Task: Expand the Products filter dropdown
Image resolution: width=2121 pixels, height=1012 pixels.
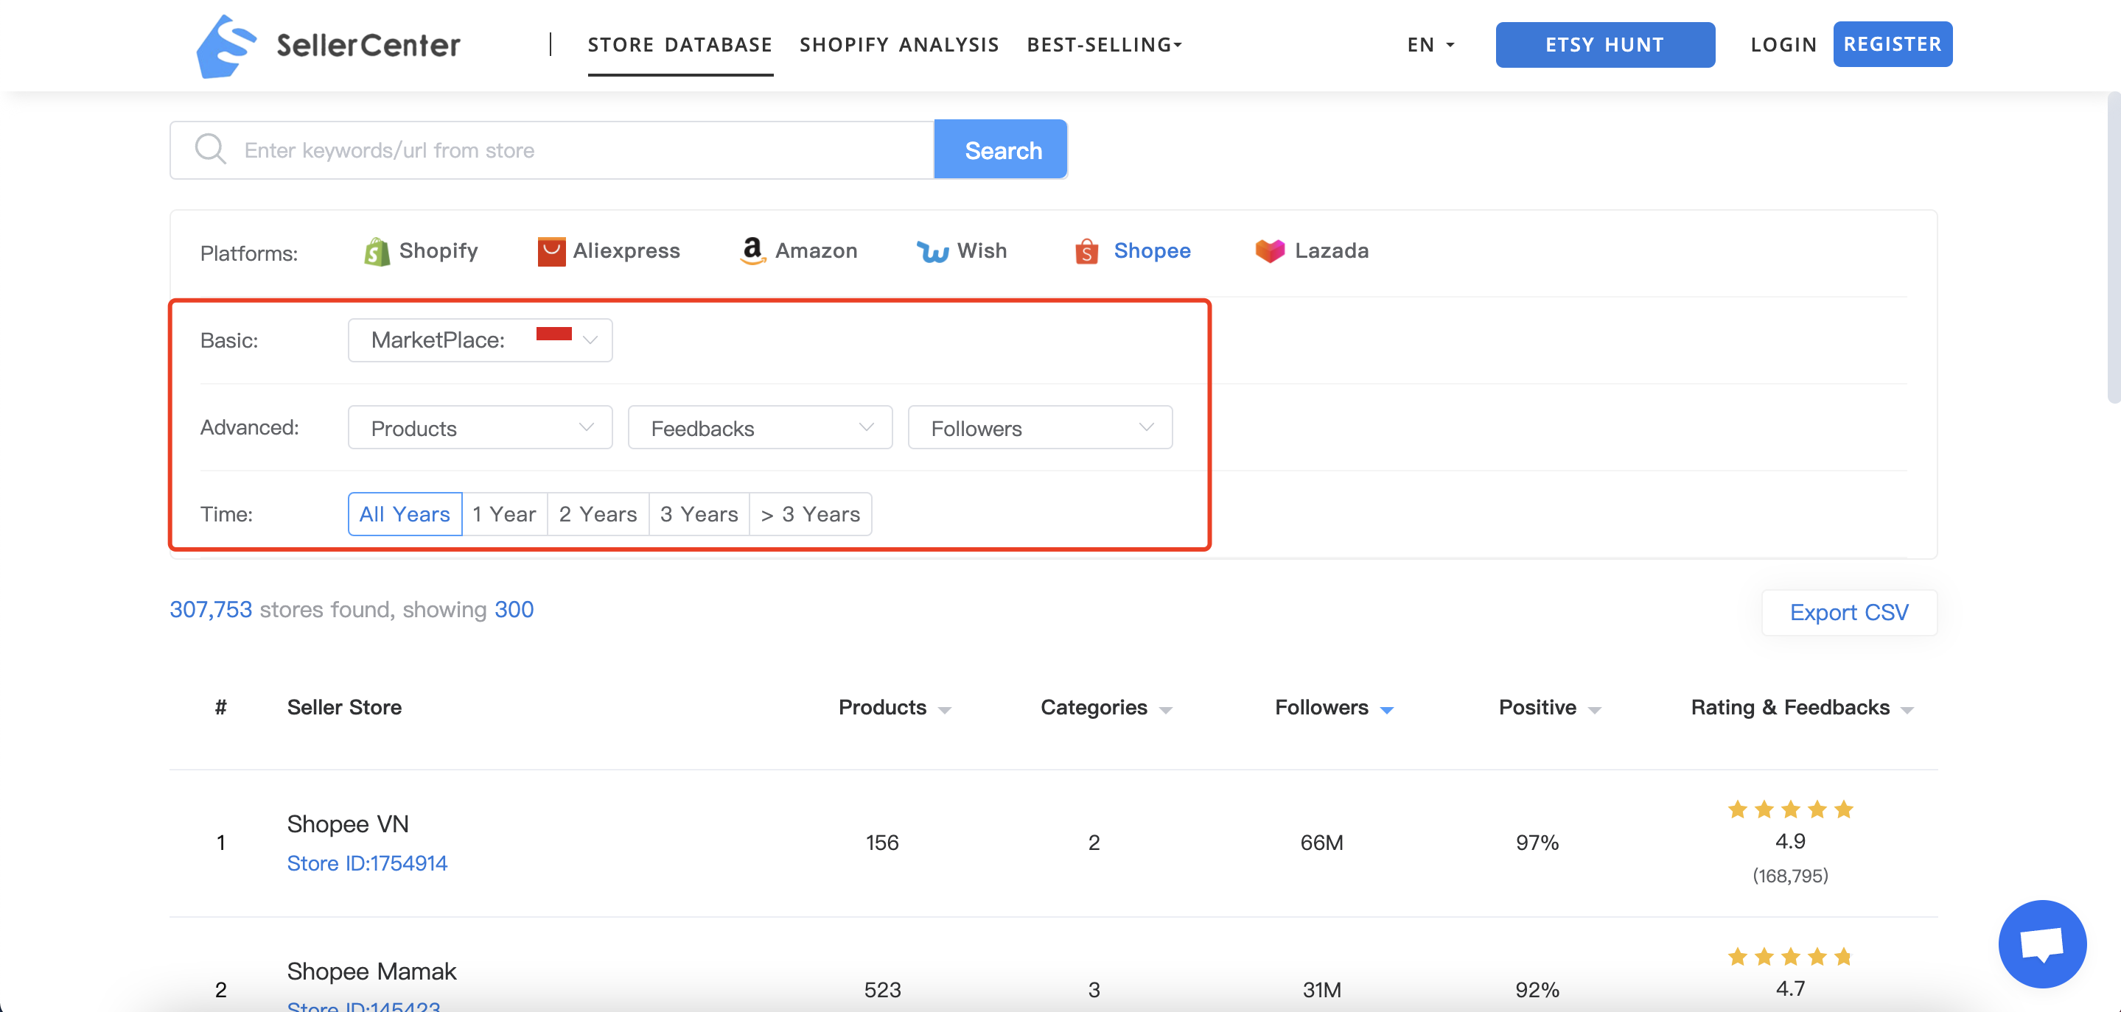Action: [480, 427]
